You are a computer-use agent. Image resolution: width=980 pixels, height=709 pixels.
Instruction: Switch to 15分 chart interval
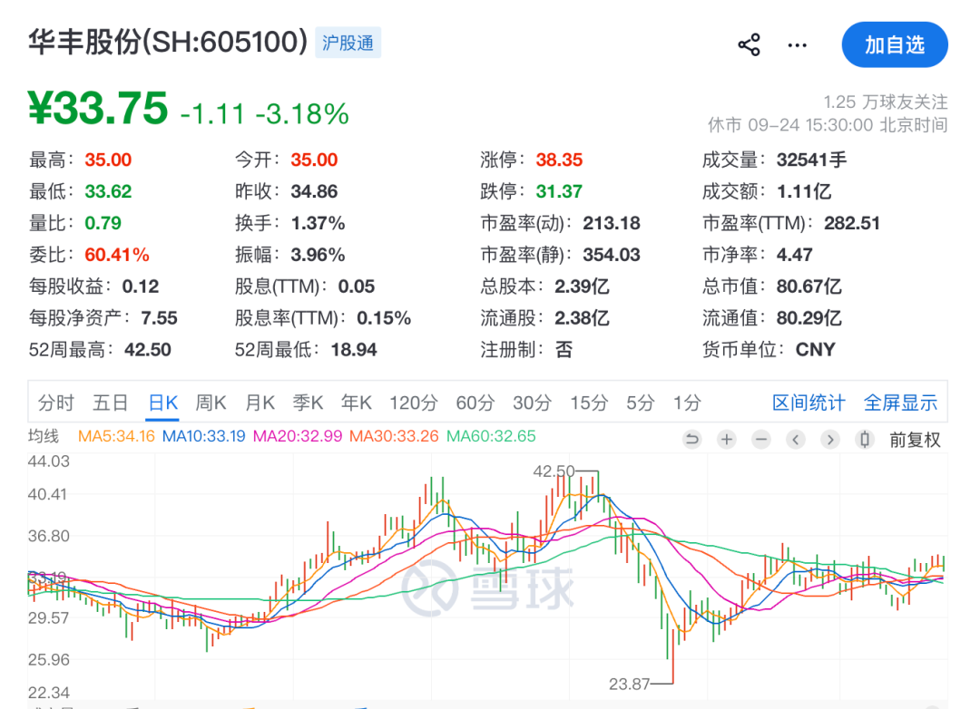click(x=589, y=403)
